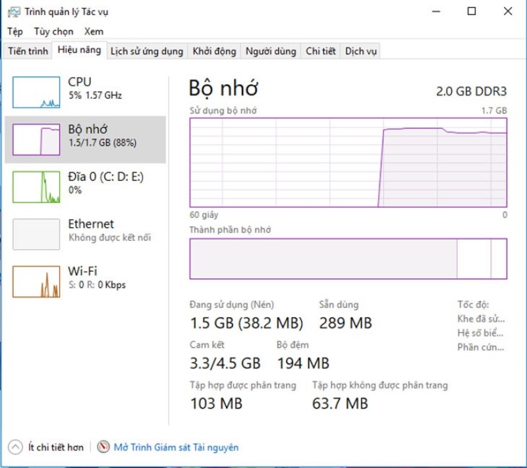
Task: Open the Dịch vụ tab
Action: [x=361, y=51]
